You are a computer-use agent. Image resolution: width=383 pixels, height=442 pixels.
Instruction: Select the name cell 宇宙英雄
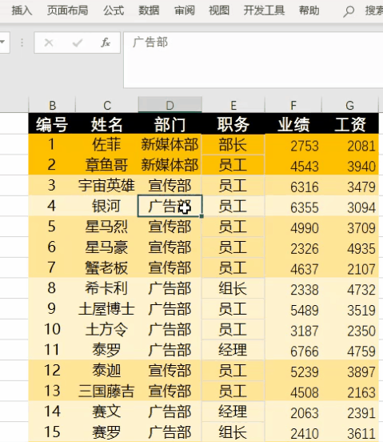pos(107,186)
